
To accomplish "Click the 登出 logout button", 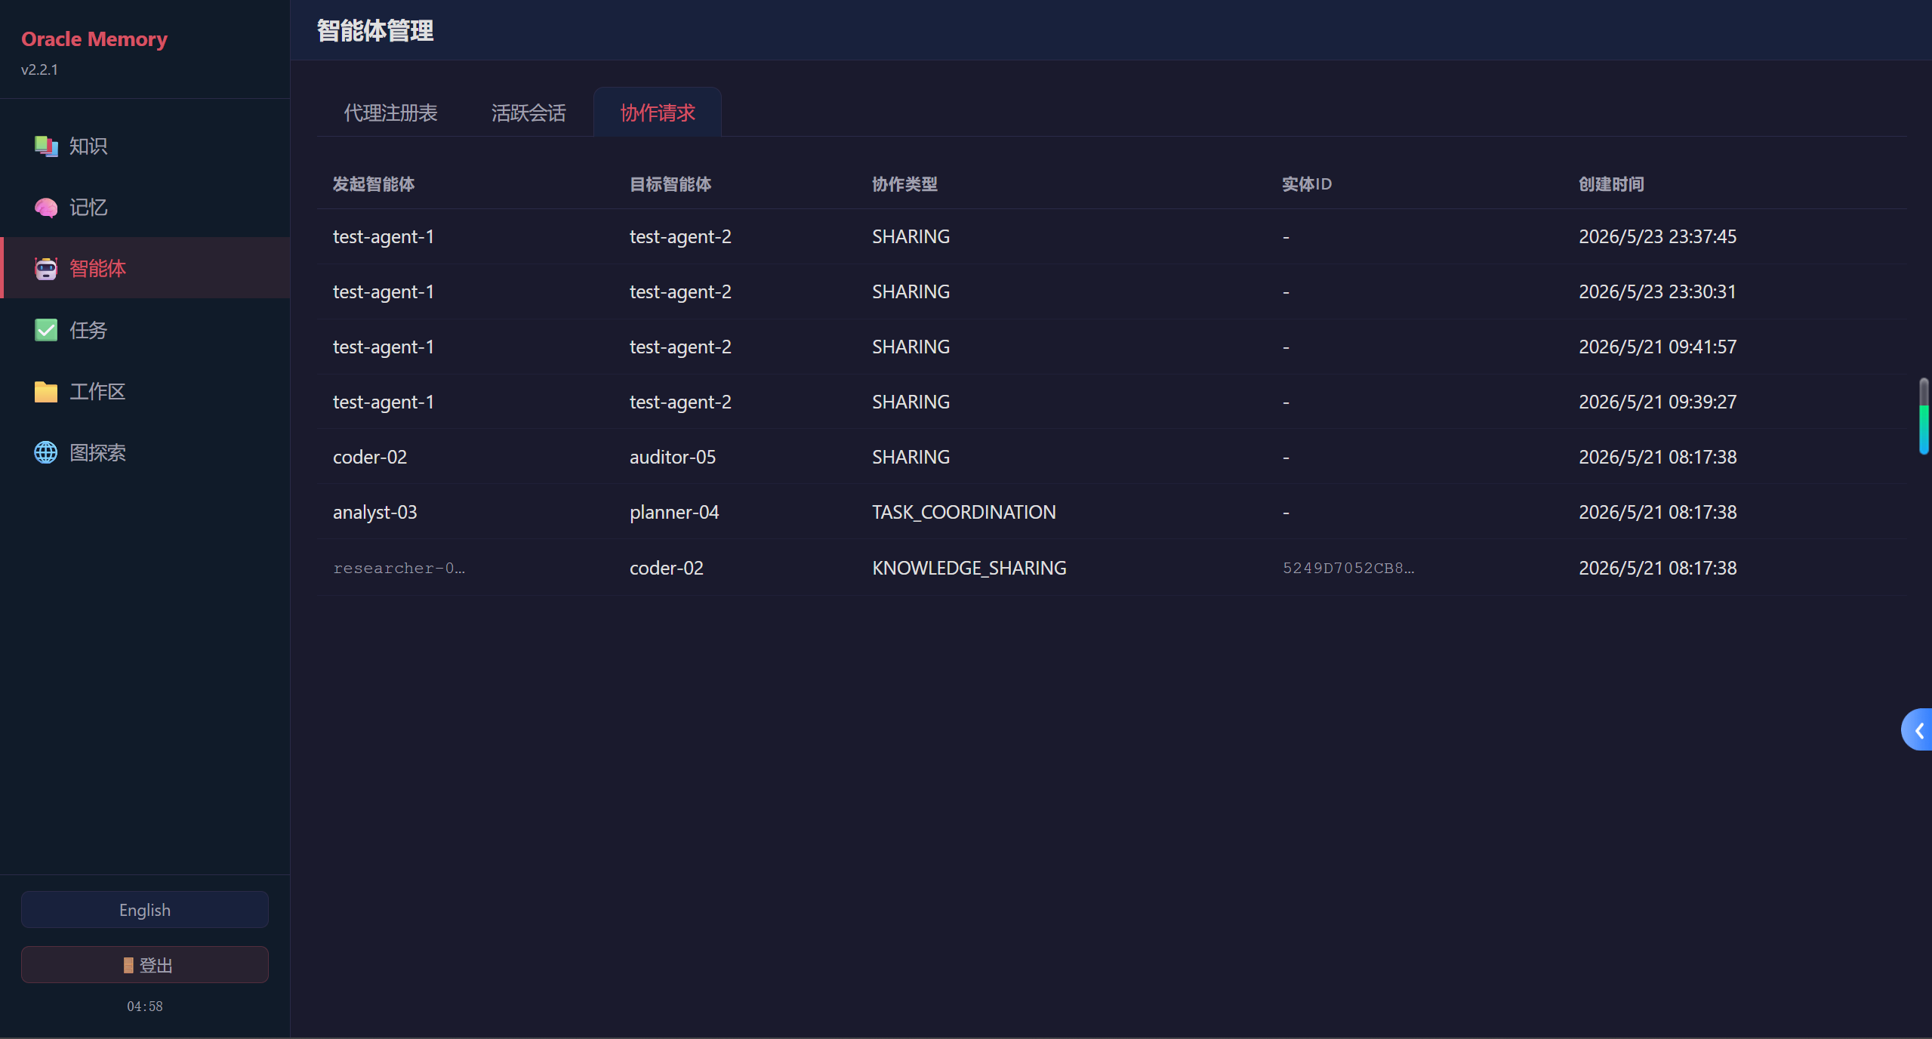I will 145,965.
